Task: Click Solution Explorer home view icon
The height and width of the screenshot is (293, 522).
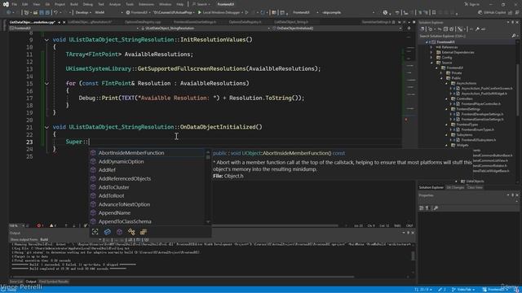Action: pyautogui.click(x=422, y=29)
